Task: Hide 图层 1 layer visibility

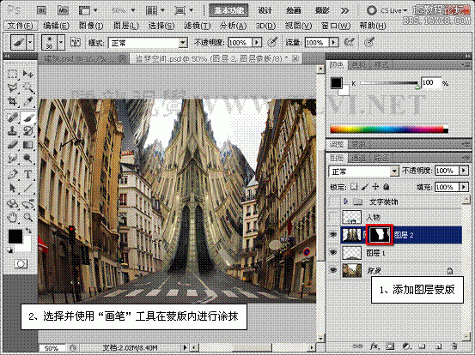Action: pyautogui.click(x=333, y=252)
